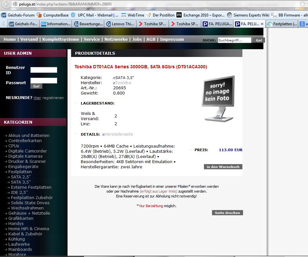Screen dimensions: 308x257
Task: Open the Handys category
Action: (x=16, y=224)
